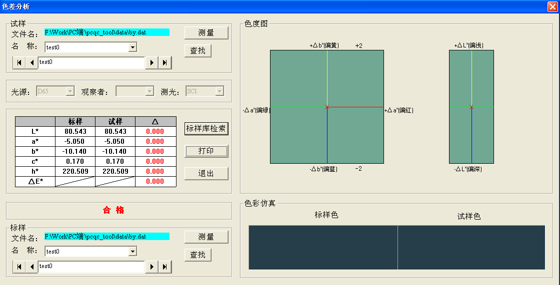Click the red 合格 result label

[113, 211]
